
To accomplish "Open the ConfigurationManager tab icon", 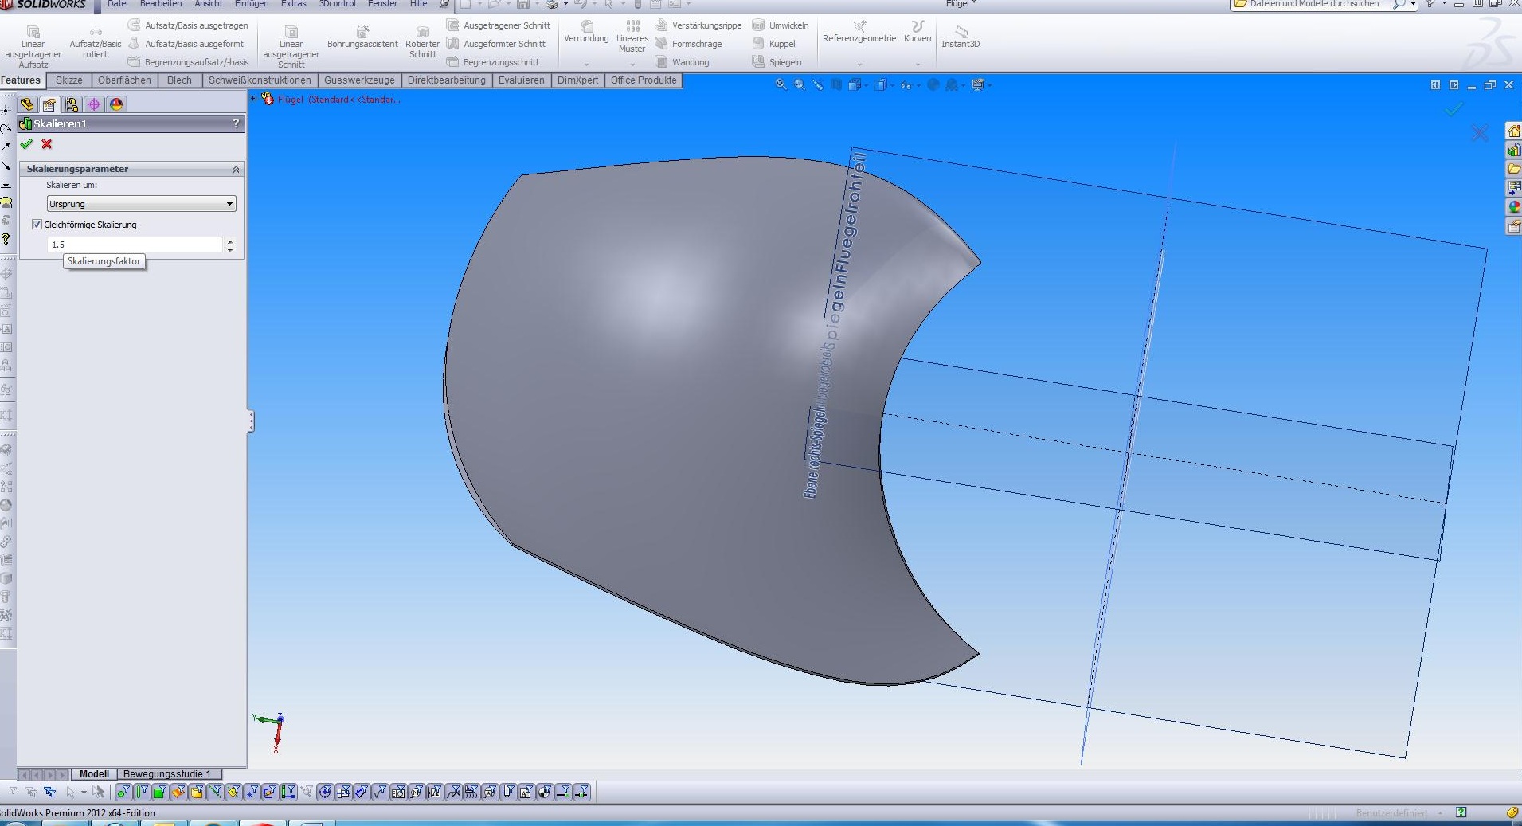I will [72, 104].
